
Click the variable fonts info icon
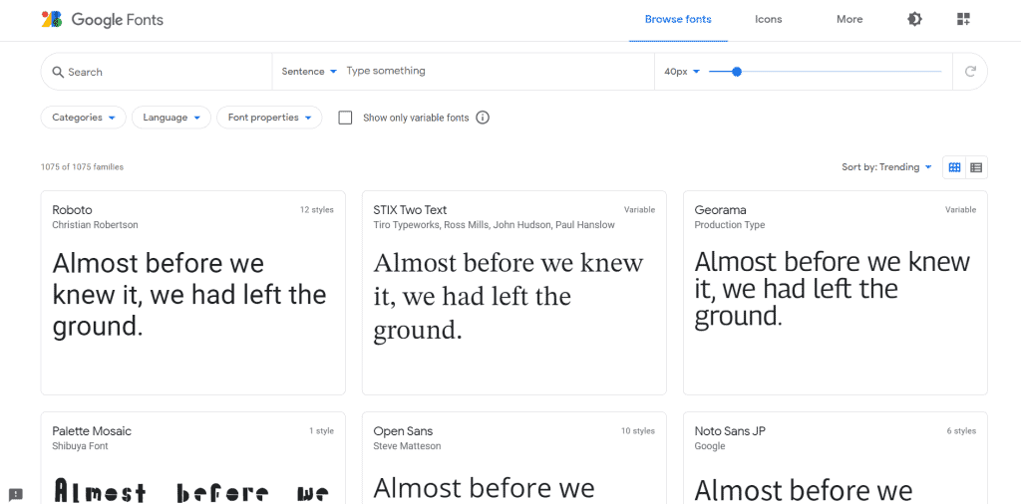click(483, 118)
